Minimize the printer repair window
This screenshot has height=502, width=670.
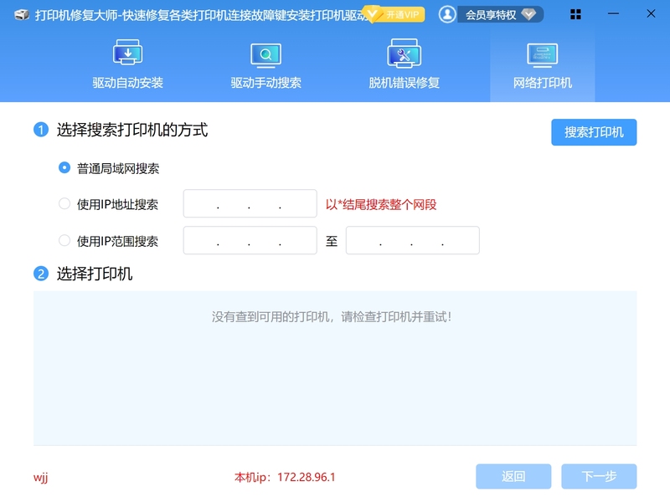point(613,13)
